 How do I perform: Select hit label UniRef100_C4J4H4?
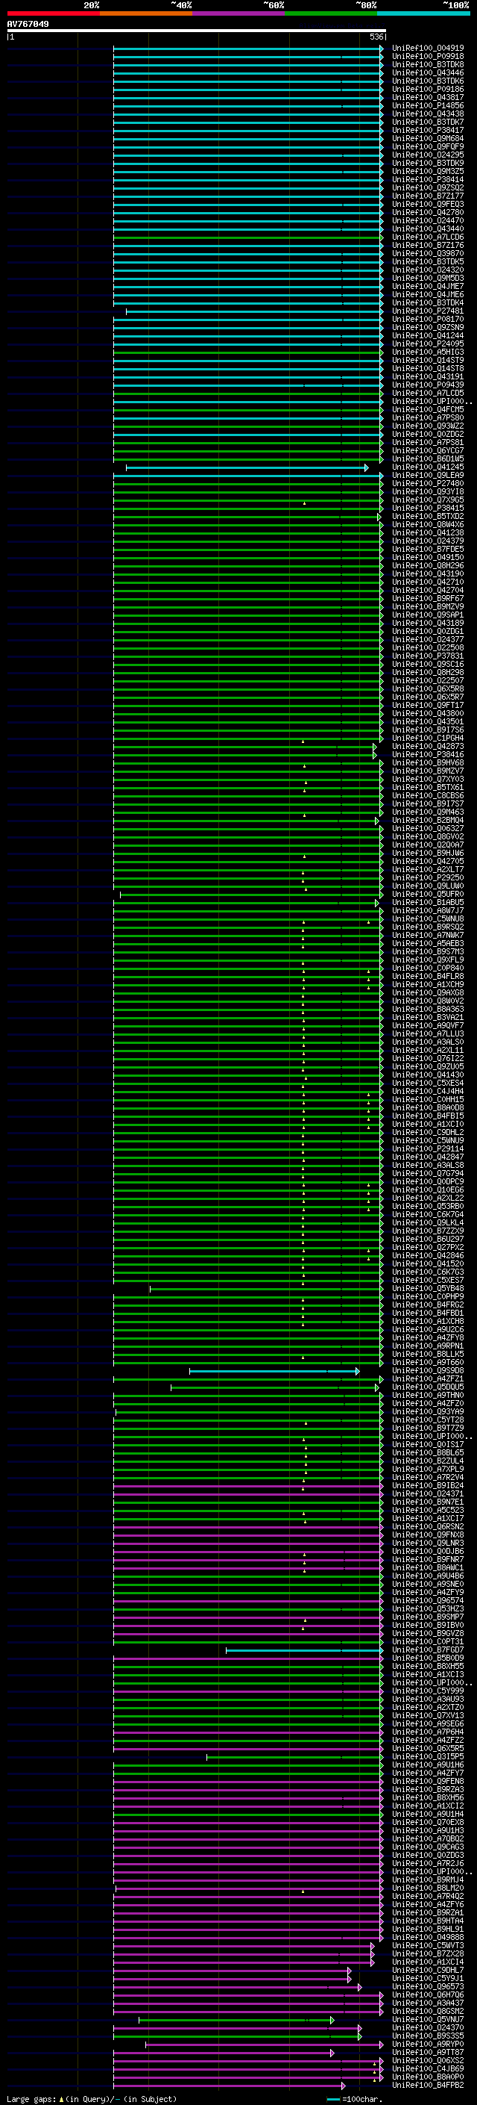pyautogui.click(x=428, y=1091)
